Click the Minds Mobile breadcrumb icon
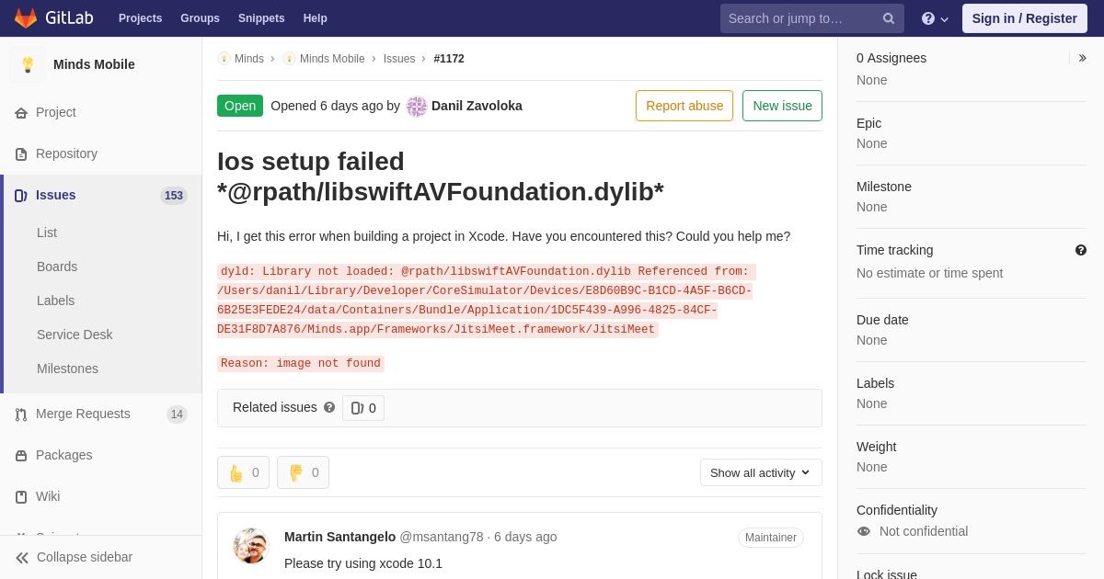The height and width of the screenshot is (579, 1104). (x=289, y=59)
